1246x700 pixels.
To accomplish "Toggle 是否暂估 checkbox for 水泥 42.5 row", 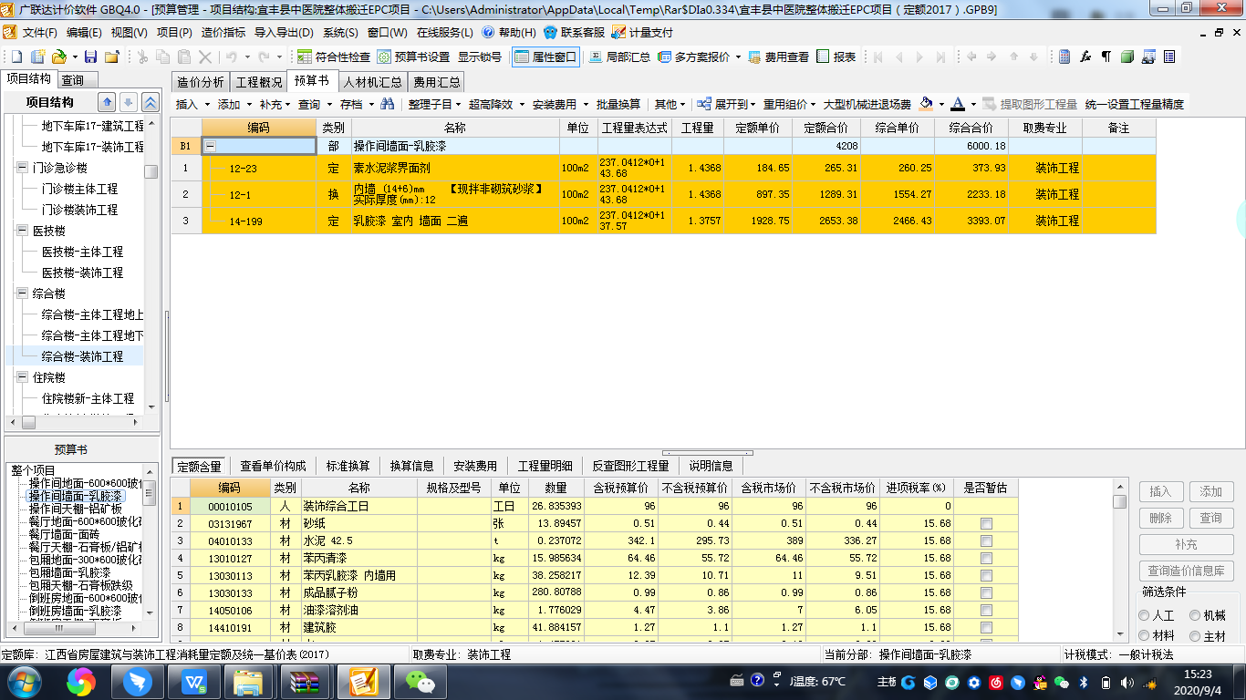I will coord(986,540).
